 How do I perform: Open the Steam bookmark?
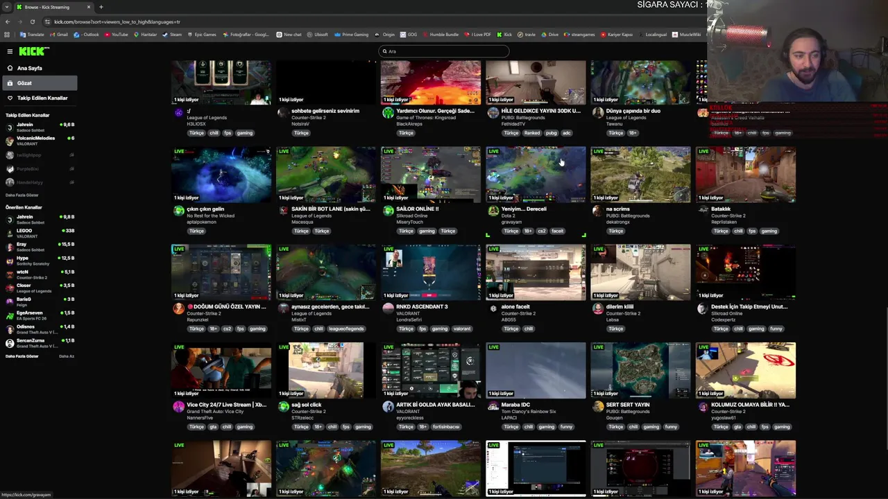(173, 35)
